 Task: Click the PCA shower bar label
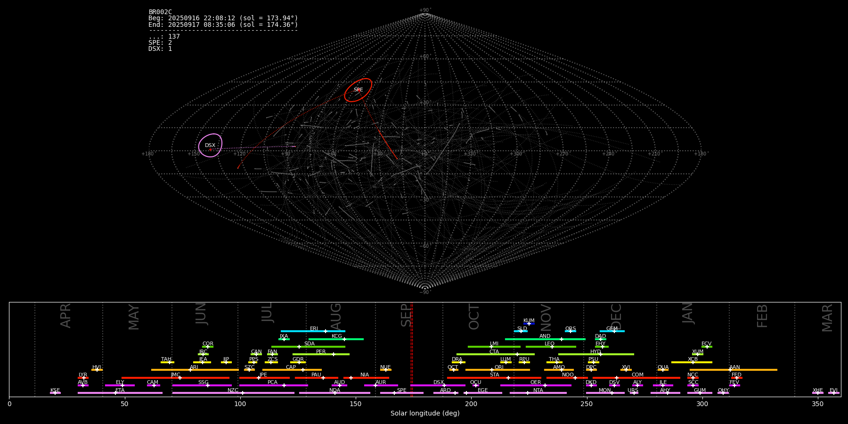point(272,383)
